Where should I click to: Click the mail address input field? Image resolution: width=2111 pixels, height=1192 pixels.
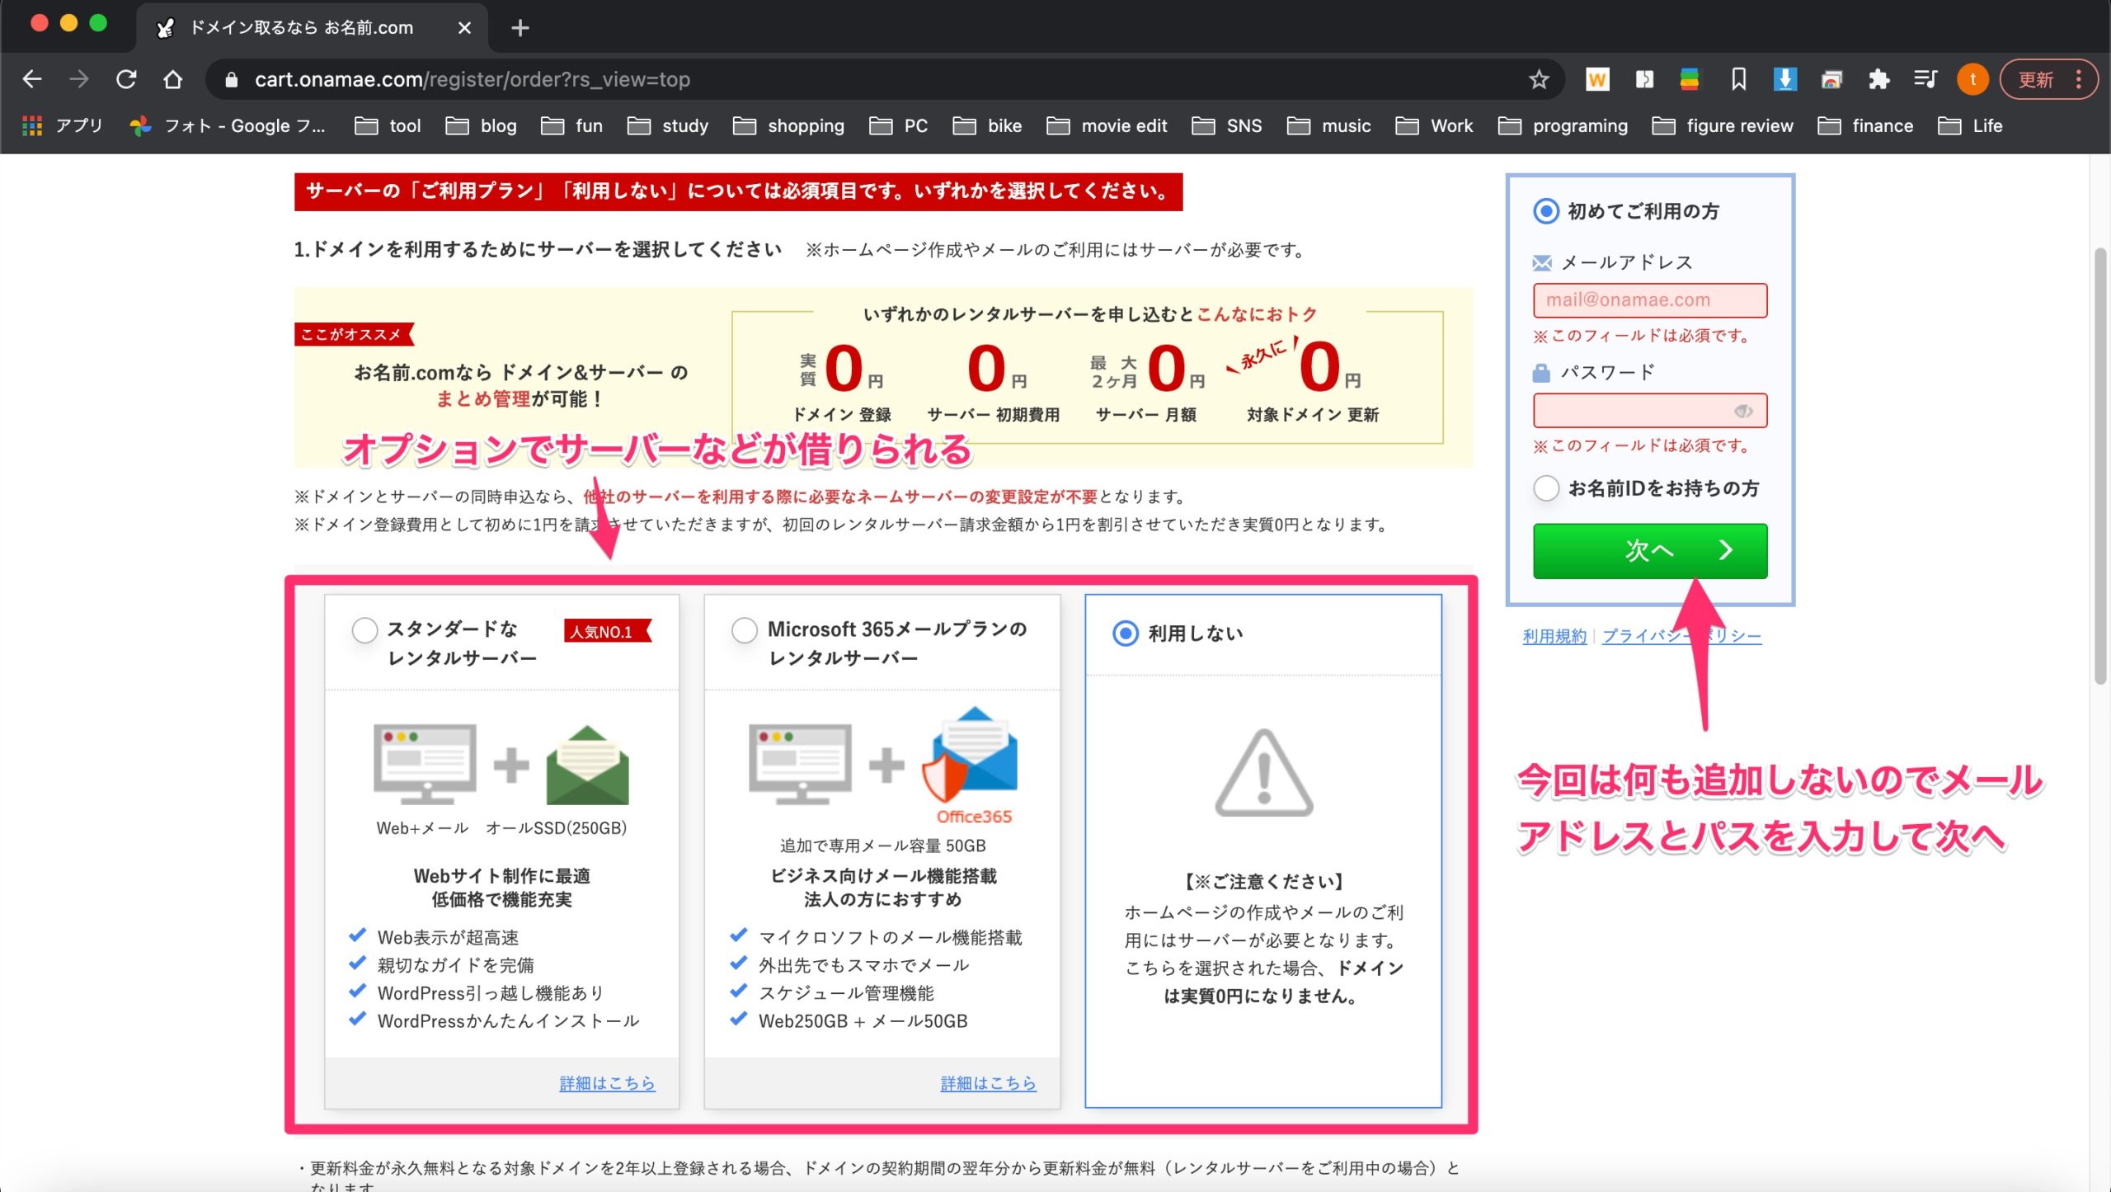tap(1649, 300)
